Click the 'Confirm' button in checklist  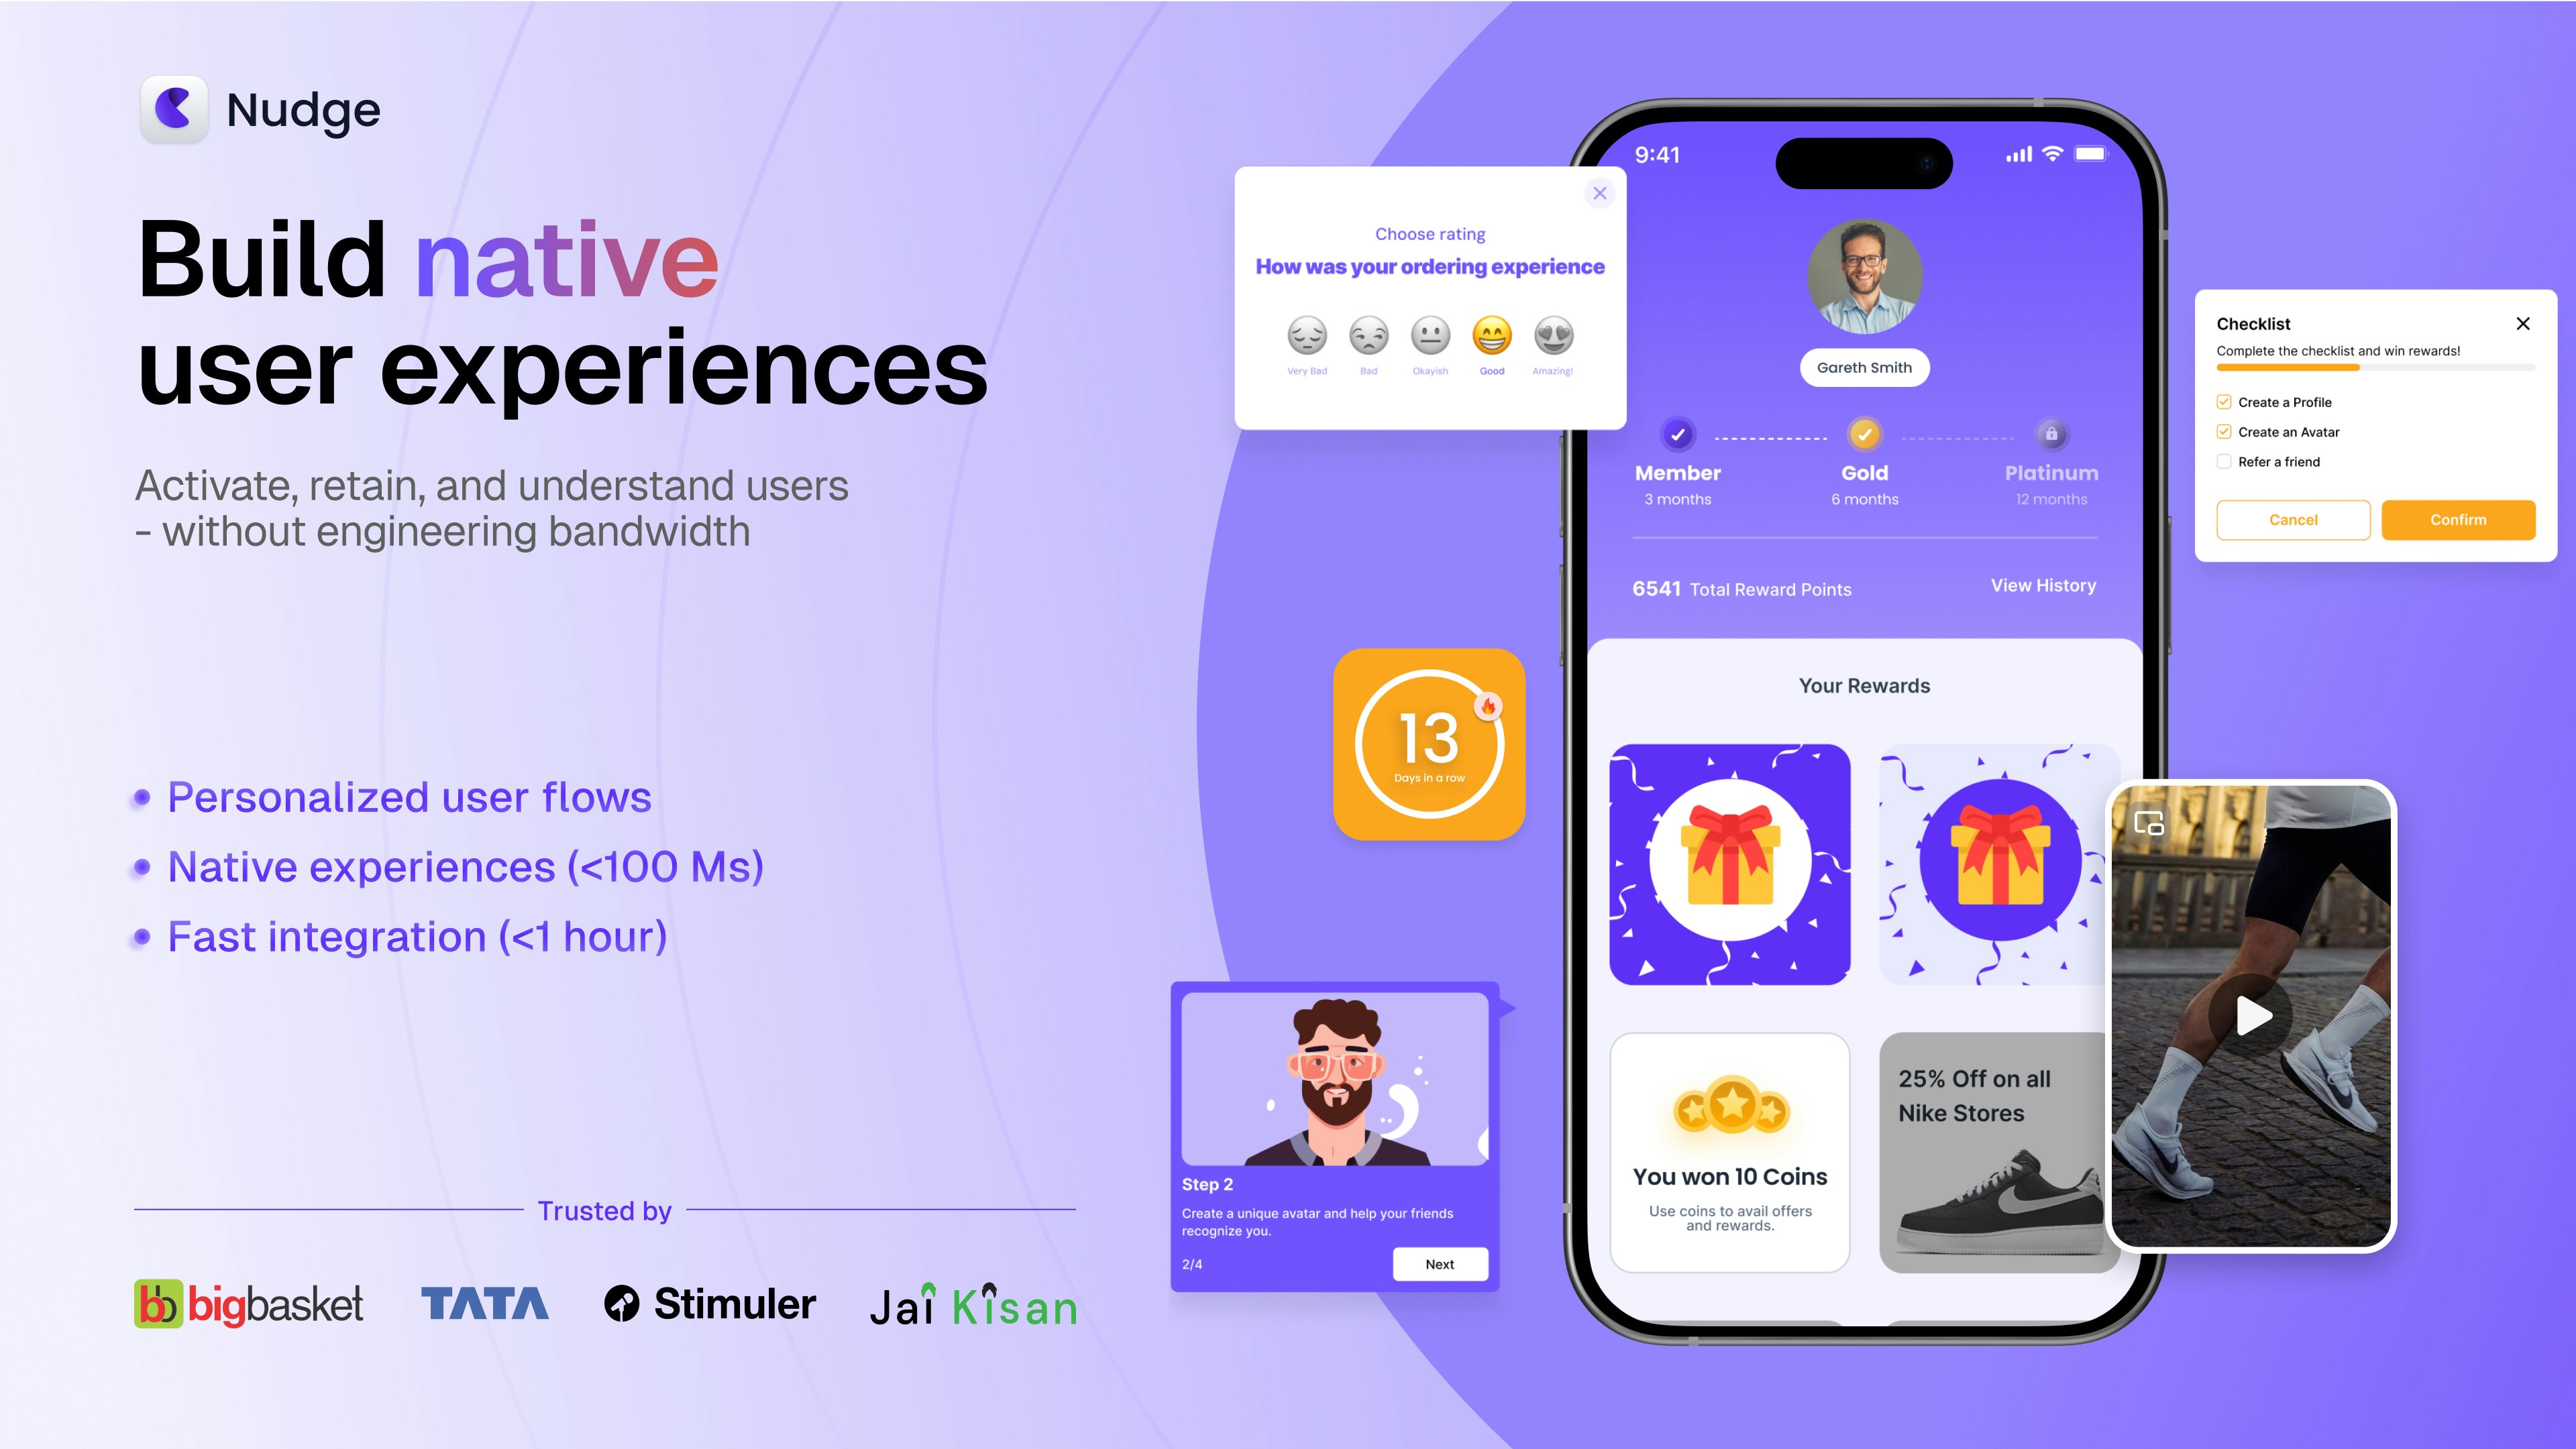(2456, 518)
